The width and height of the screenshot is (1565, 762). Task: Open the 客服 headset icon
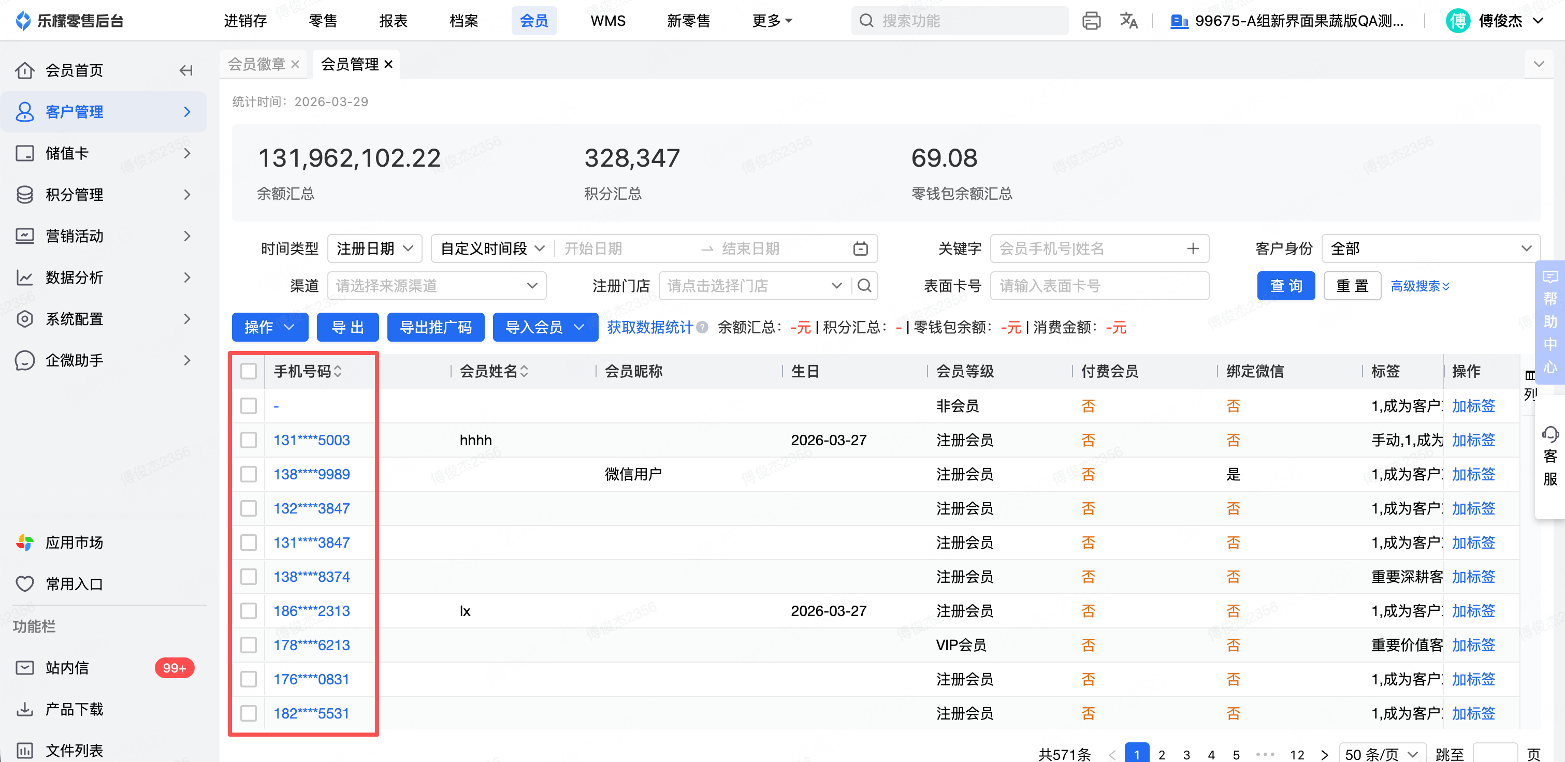coord(1550,434)
